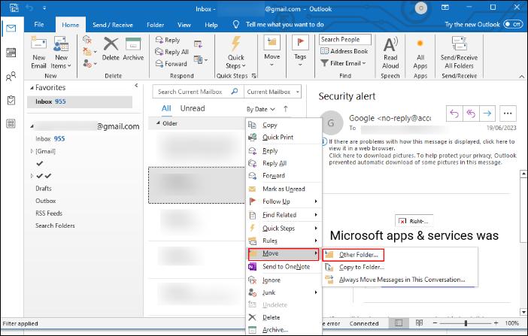The image size is (528, 336).
Task: Select Other Folder... in the Move submenu
Action: (x=353, y=255)
